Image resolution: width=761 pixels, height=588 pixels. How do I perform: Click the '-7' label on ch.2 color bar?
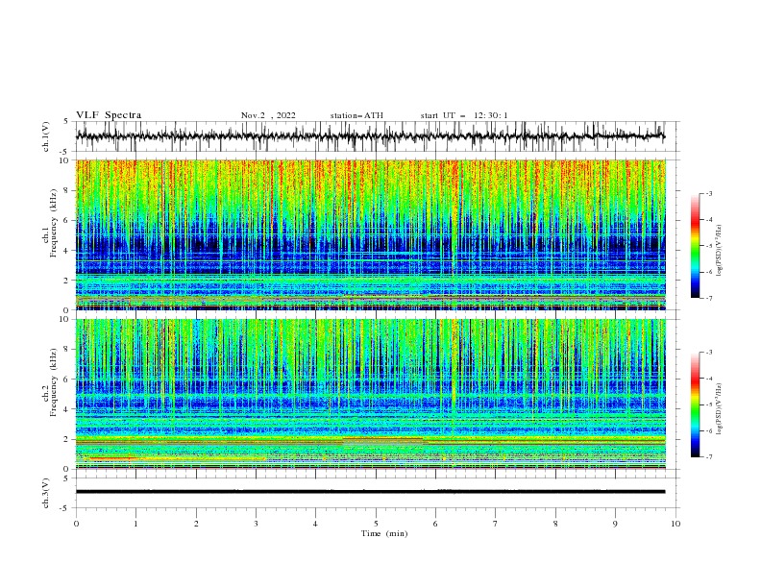click(708, 457)
